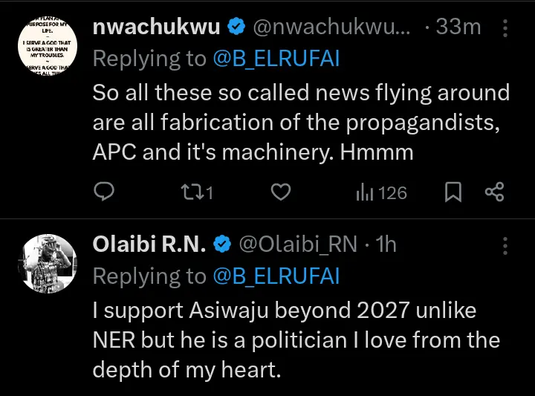This screenshot has width=535, height=396.
Task: Click nwachukwu's verified badge
Action: (x=236, y=28)
